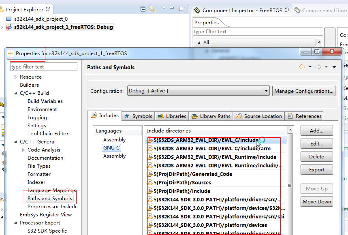Expand the Code Analysis node
Viewport: 348px width, 235px height.
click(x=23, y=150)
